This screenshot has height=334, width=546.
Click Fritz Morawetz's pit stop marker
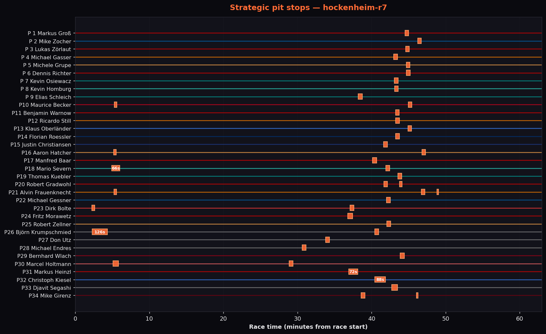tap(350, 216)
